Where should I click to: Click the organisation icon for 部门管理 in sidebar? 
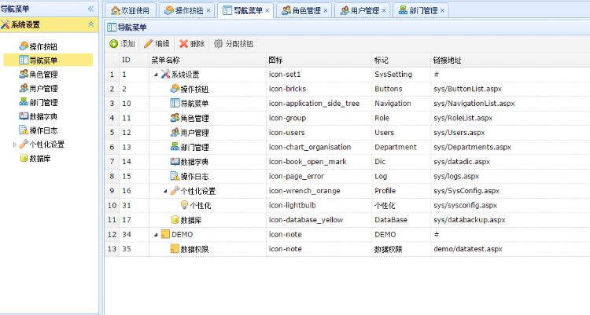pos(24,101)
